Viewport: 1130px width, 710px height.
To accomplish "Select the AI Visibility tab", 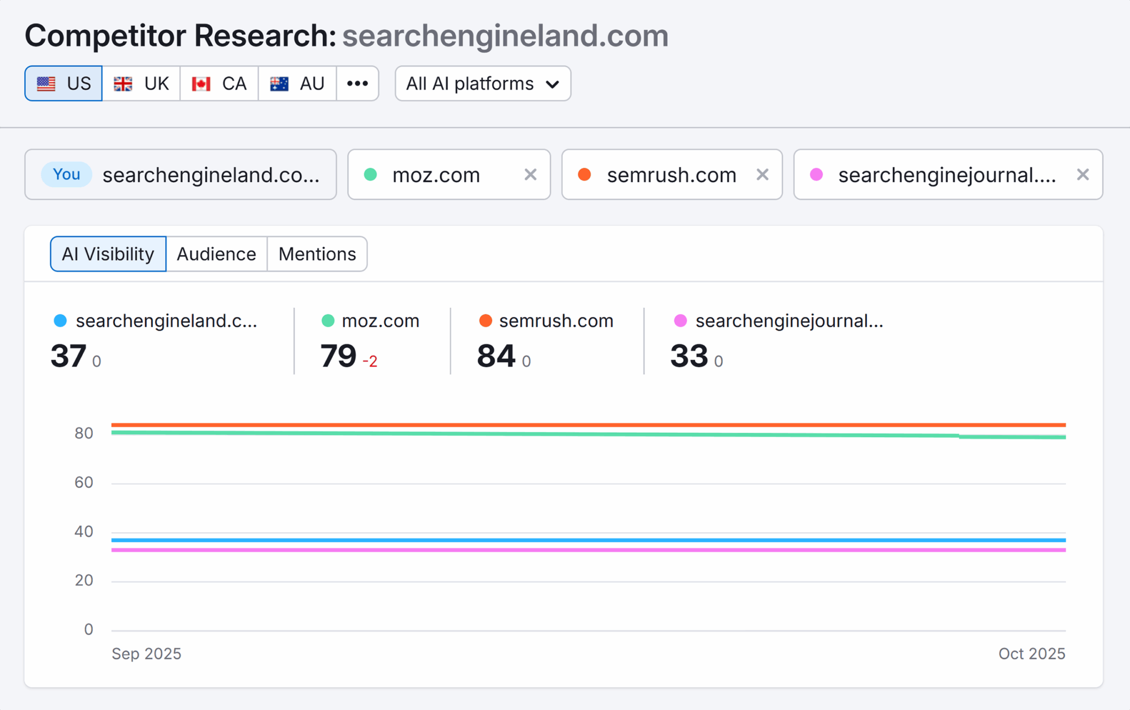I will [108, 254].
